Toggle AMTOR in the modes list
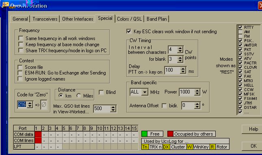The height and width of the screenshot is (155, 262). pos(240,45)
